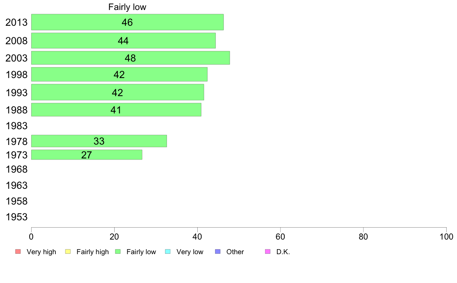
Task: Click the 100 tick on x-axis
Action: pyautogui.click(x=447, y=236)
